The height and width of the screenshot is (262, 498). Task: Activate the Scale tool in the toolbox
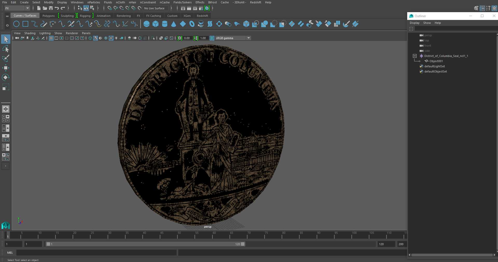coord(5,87)
